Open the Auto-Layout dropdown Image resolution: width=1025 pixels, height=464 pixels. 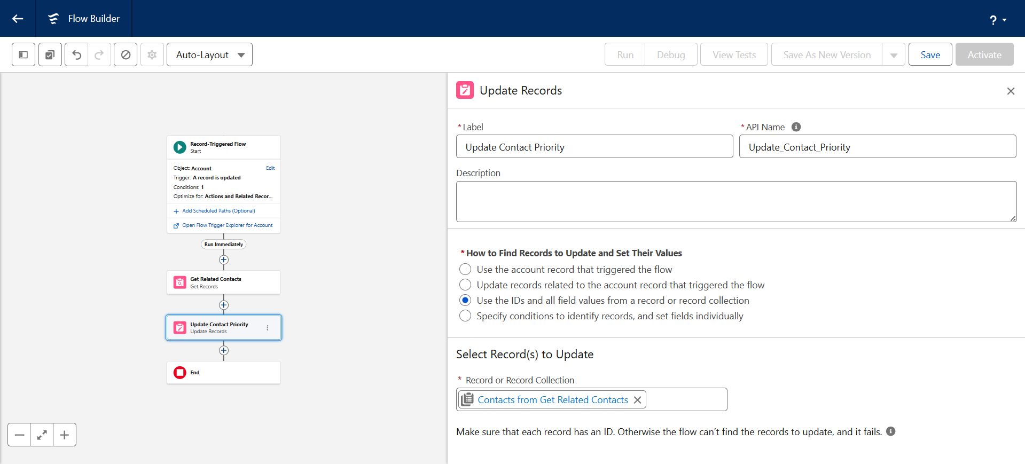209,54
